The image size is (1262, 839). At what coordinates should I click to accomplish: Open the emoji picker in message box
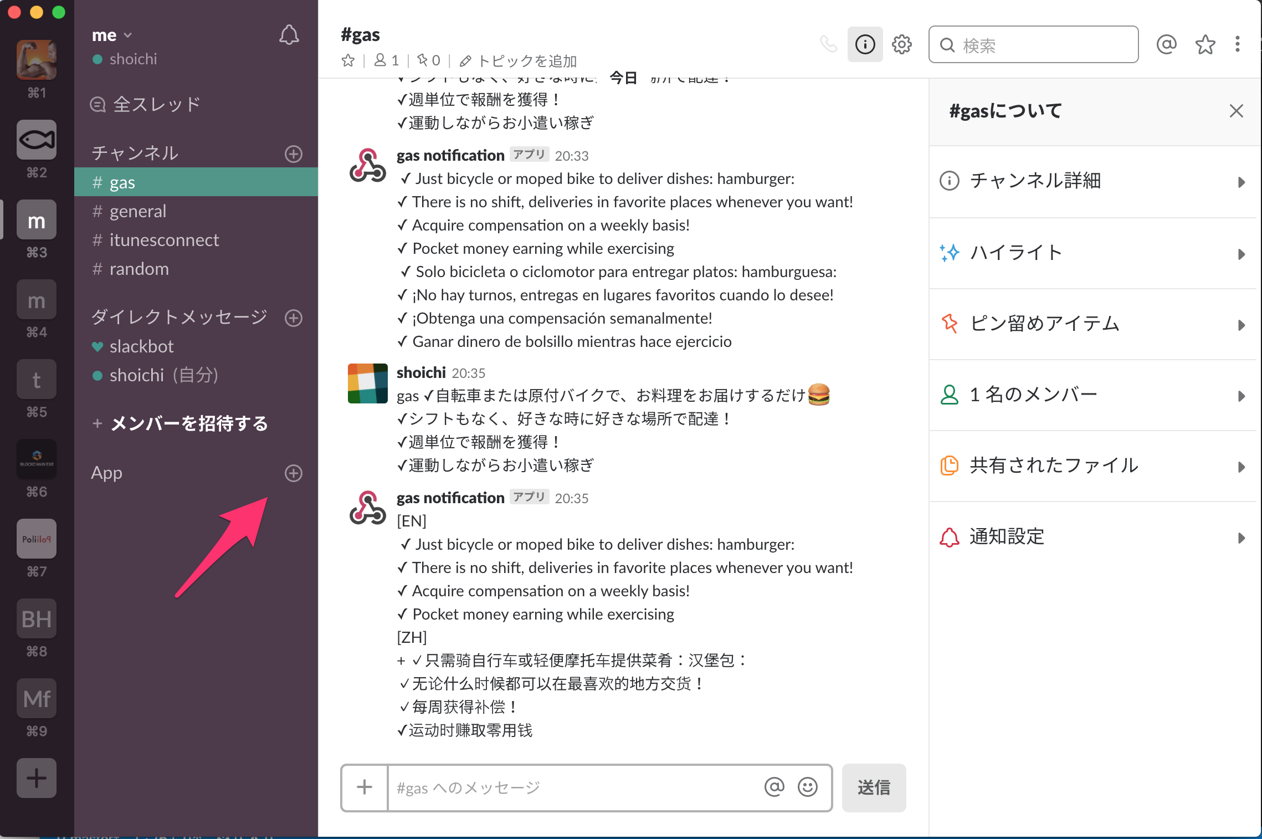click(x=807, y=787)
